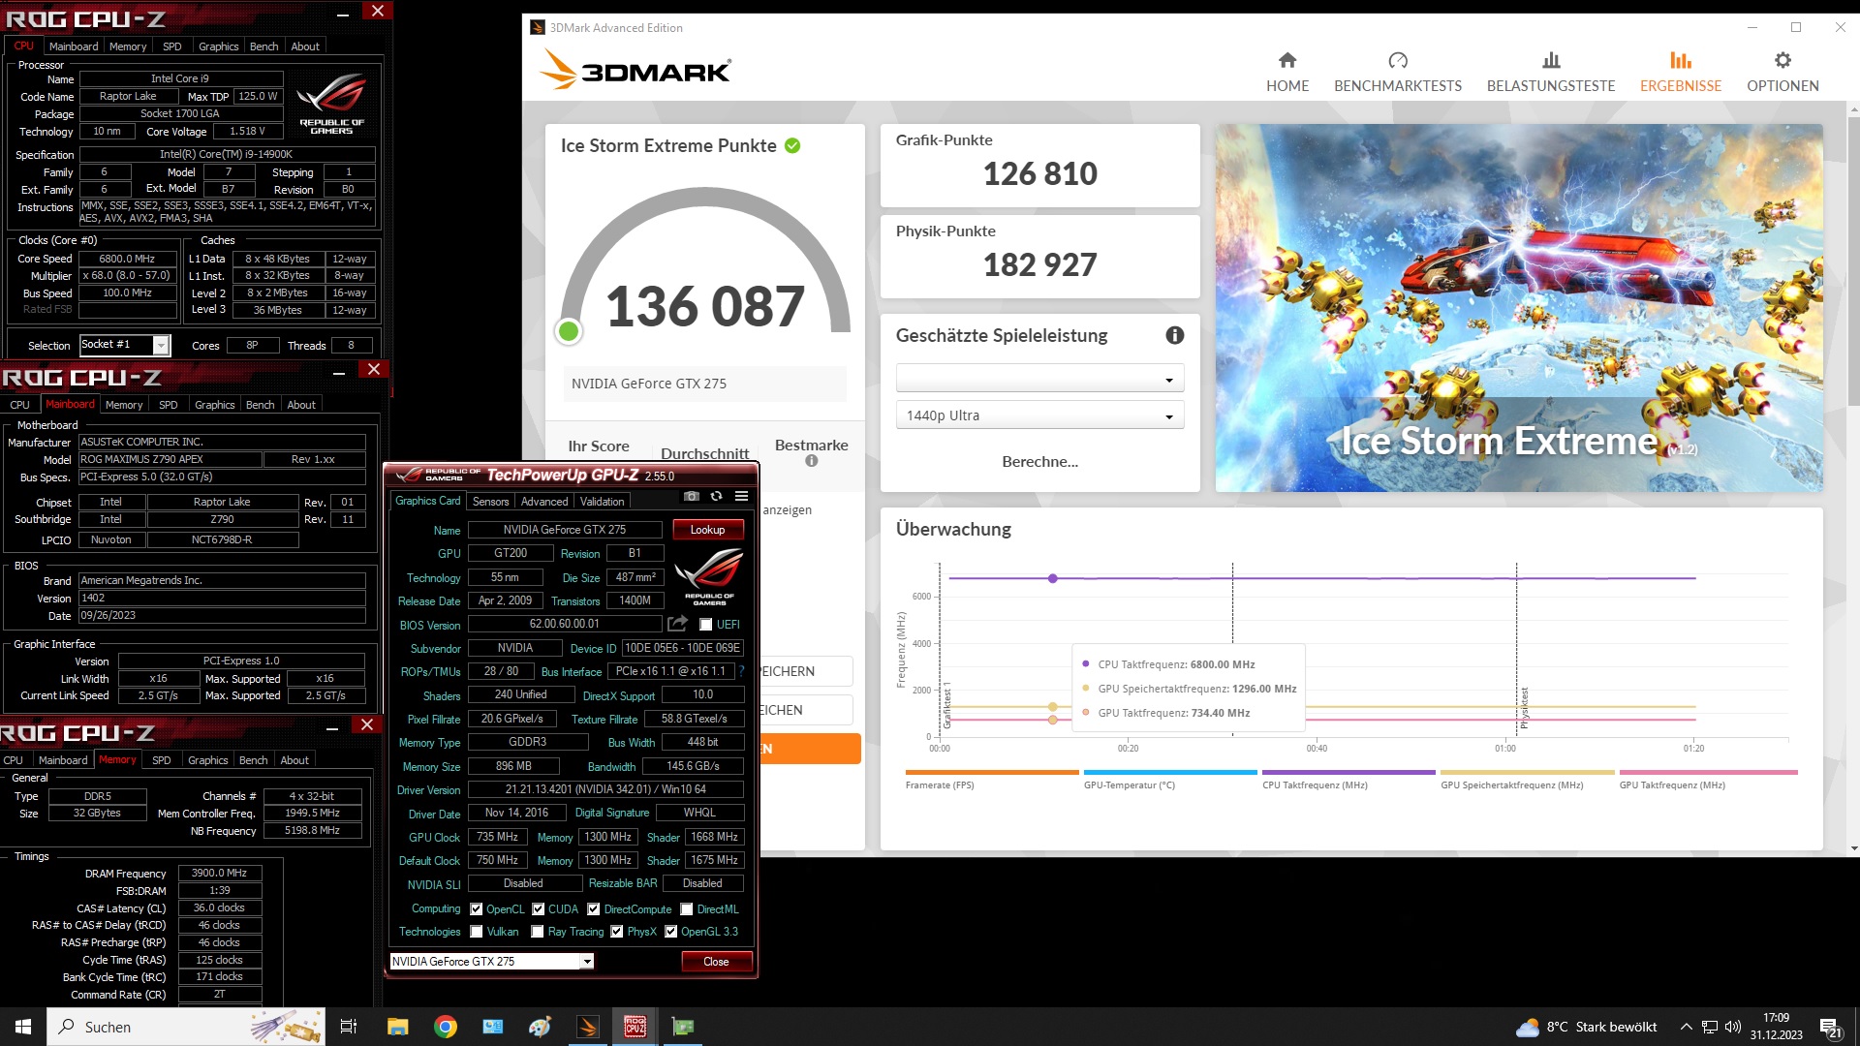Open the Validation tab in GPU-Z
This screenshot has width=1860, height=1046.
tap(602, 502)
